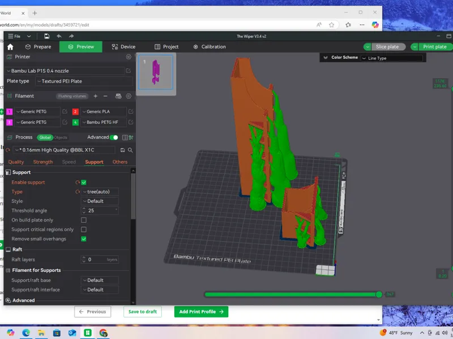
Task: Click filament 1 magenta color swatch
Action: pos(9,111)
